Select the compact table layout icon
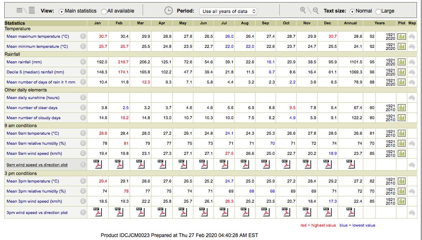 tap(19, 10)
